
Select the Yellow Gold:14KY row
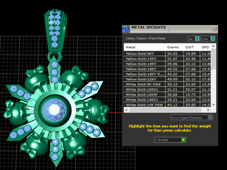tap(167, 64)
